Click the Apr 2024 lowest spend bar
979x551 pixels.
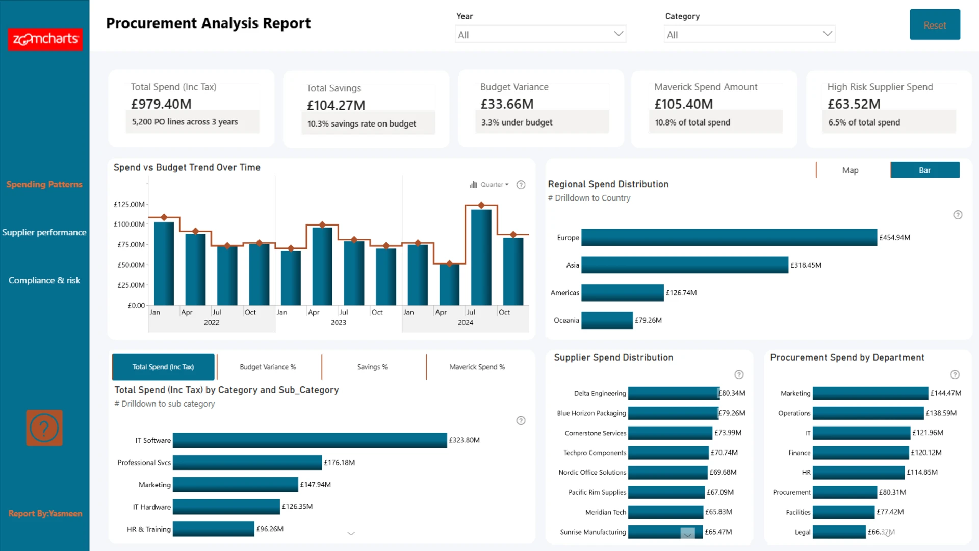pos(449,285)
